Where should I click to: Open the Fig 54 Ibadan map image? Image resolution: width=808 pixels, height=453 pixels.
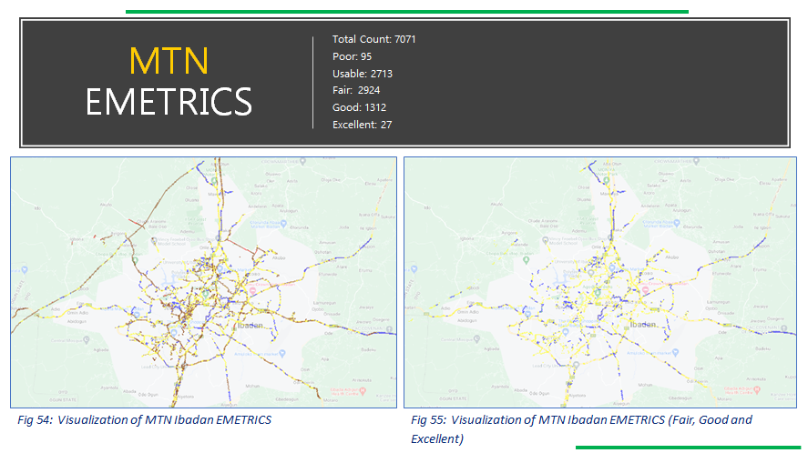[x=203, y=283]
